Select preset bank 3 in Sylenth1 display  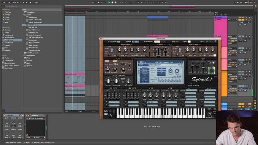pos(144,62)
